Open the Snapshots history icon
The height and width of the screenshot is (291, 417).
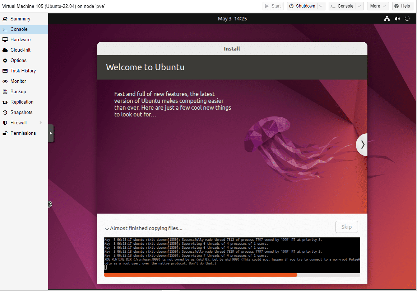[x=5, y=113]
